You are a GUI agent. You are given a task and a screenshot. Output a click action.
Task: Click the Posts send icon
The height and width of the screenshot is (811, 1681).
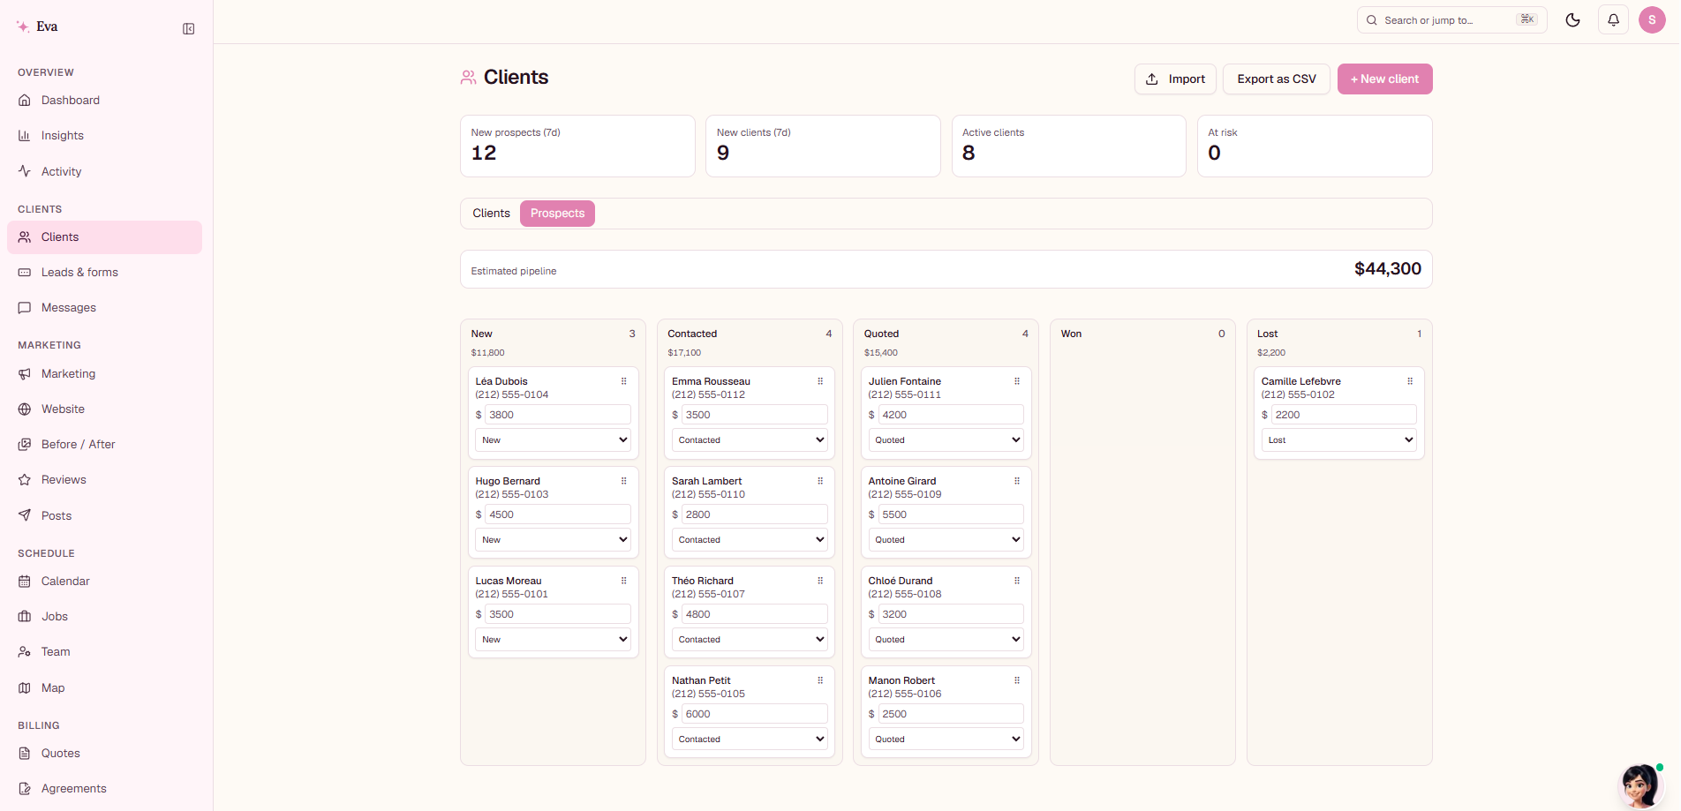tap(25, 515)
